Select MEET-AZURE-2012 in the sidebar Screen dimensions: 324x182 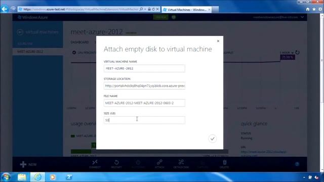point(37,52)
